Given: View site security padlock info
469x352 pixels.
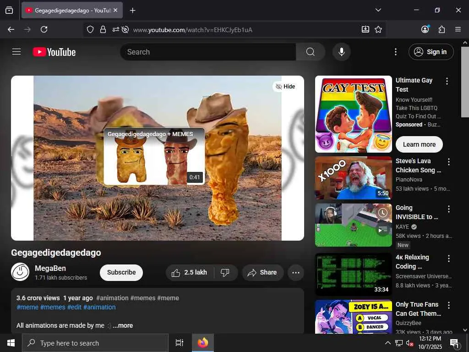Looking at the screenshot, I should [x=103, y=29].
